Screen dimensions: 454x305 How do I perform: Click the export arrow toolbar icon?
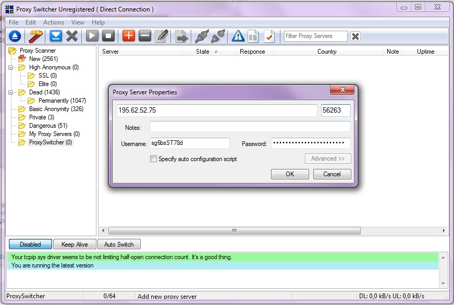point(181,36)
